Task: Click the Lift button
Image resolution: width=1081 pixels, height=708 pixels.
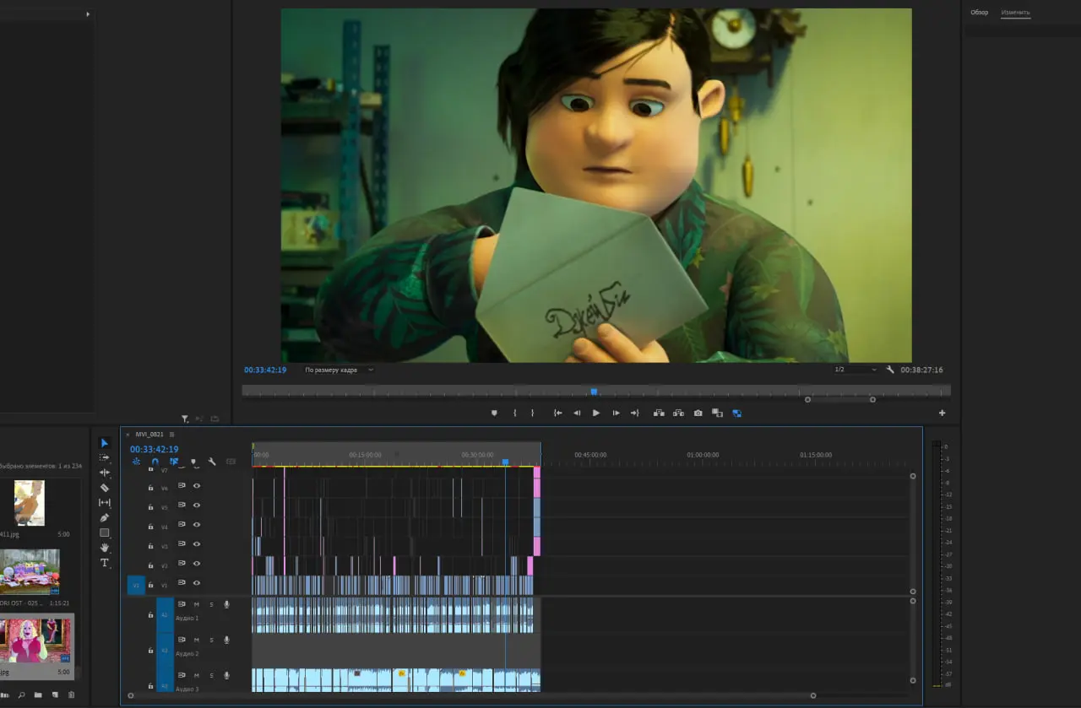Action: click(x=659, y=413)
